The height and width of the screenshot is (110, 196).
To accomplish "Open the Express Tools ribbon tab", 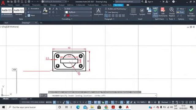I will click(106, 5).
